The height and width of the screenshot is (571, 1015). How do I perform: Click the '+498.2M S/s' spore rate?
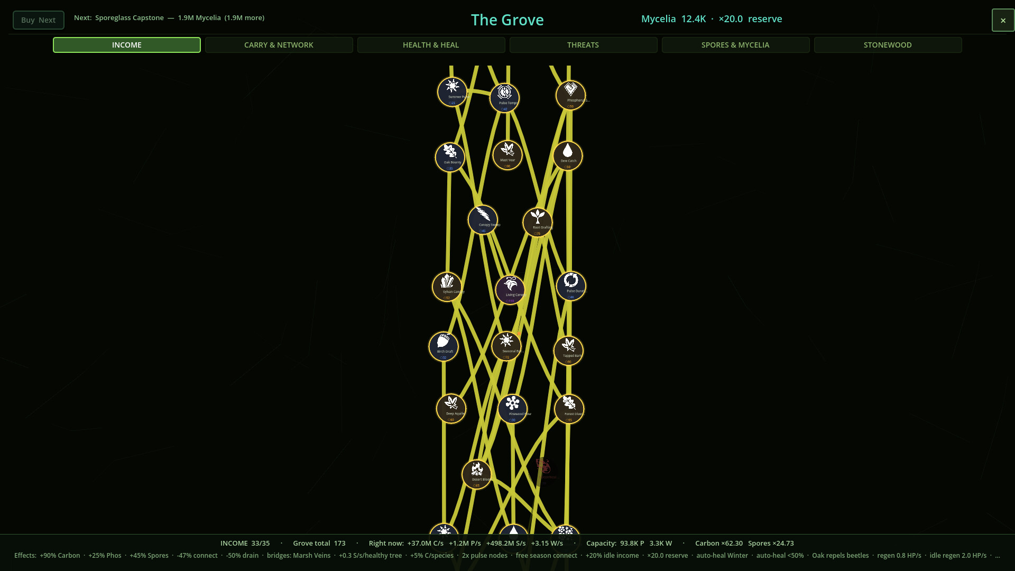506,543
